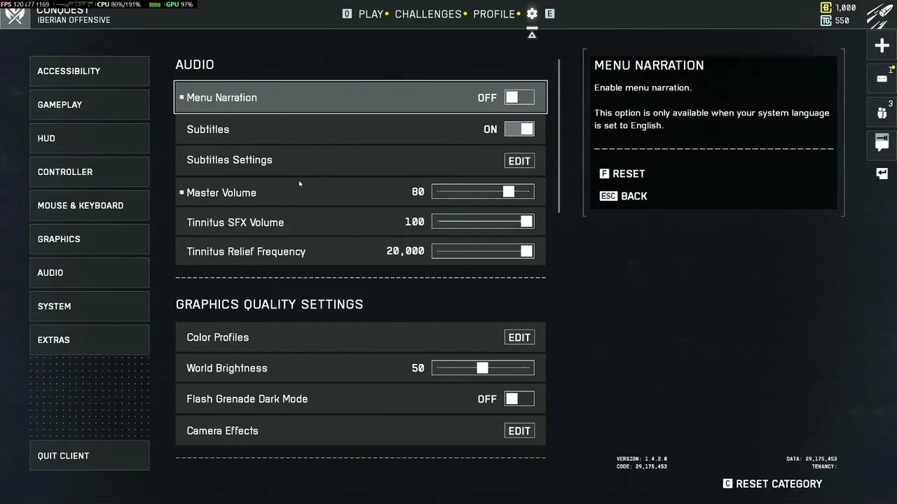Screen dimensions: 897x504
Task: Select the GRAPHICS settings category
Action: 90,239
